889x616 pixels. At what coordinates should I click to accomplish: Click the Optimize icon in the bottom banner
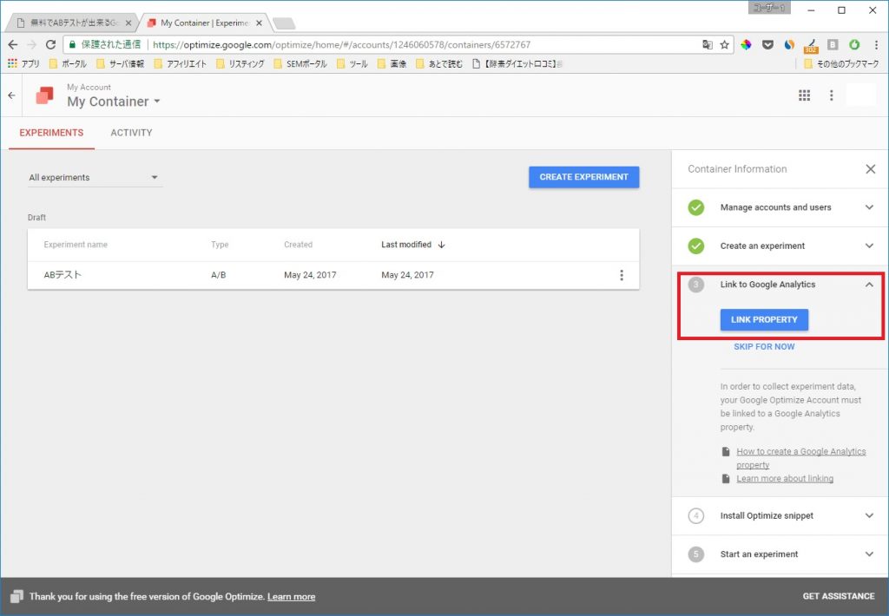click(16, 596)
